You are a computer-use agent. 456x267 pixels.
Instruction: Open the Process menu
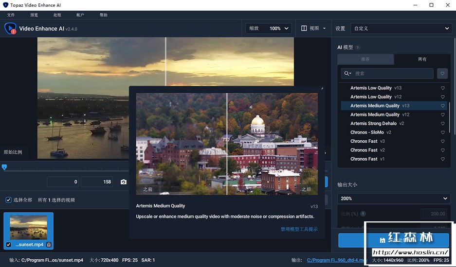click(x=57, y=15)
